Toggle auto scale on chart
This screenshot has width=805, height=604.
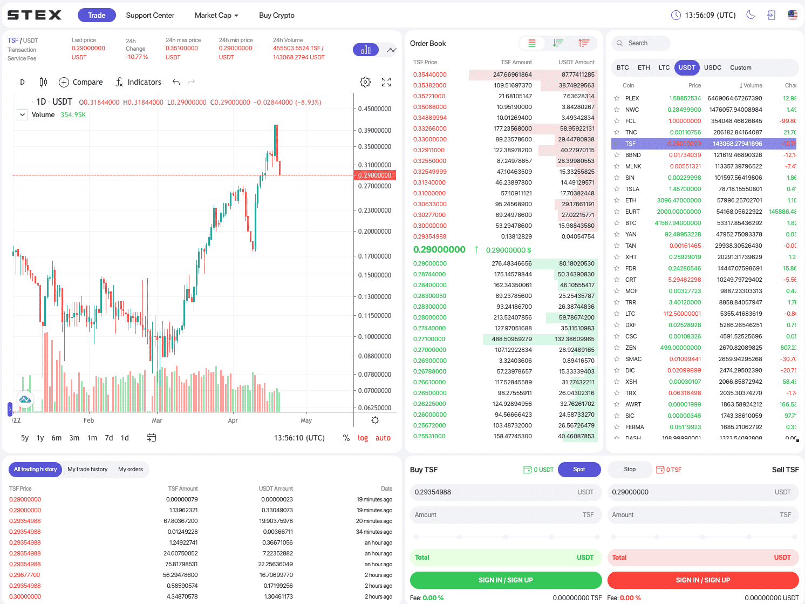pos(383,438)
